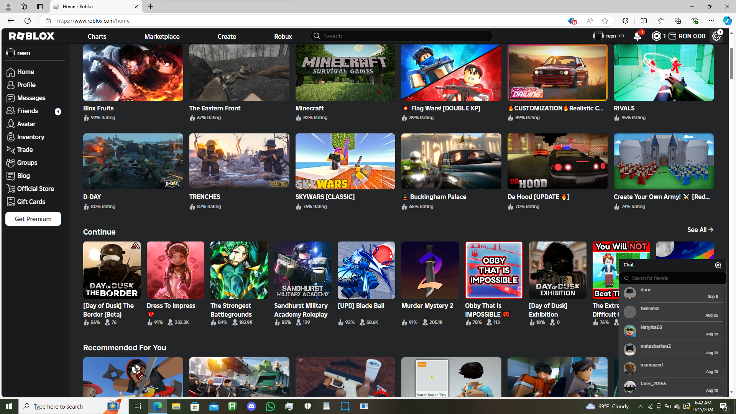Click the Get Premium button
736x414 pixels.
pos(33,219)
